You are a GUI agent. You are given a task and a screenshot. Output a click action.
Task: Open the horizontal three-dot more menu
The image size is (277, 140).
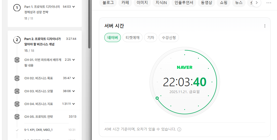point(269,3)
